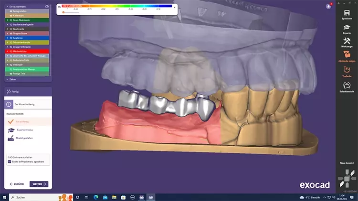Expand the Scan-Abutments group

coord(8,20)
